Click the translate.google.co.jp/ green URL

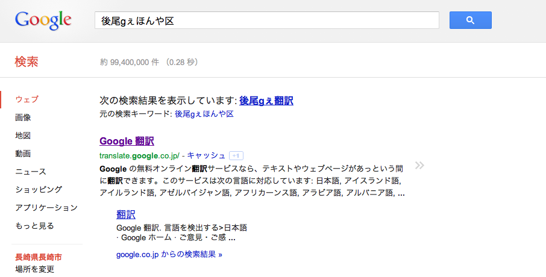[x=140, y=155]
